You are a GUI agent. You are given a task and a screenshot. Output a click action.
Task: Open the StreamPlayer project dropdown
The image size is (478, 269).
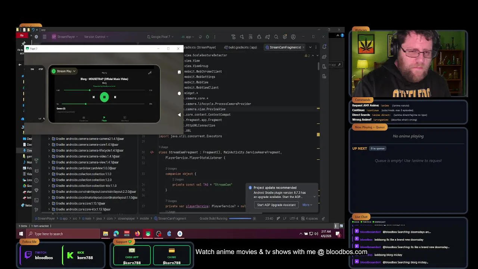click(65, 37)
